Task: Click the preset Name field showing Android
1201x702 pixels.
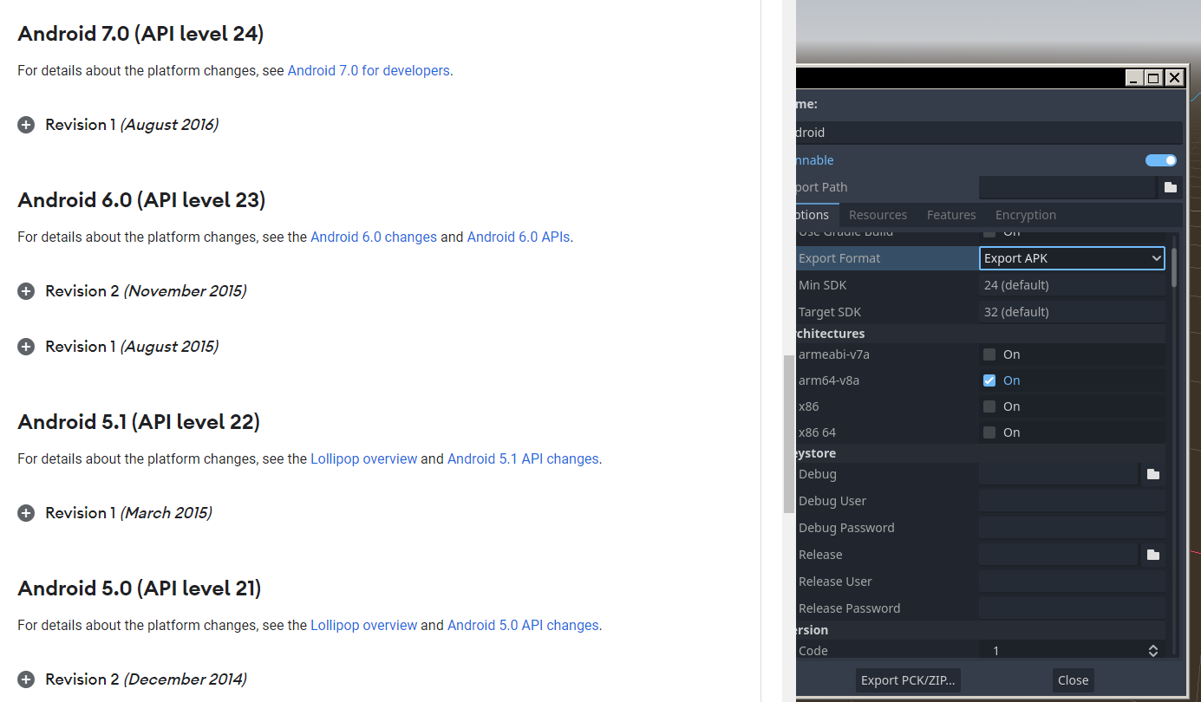Action: 989,133
